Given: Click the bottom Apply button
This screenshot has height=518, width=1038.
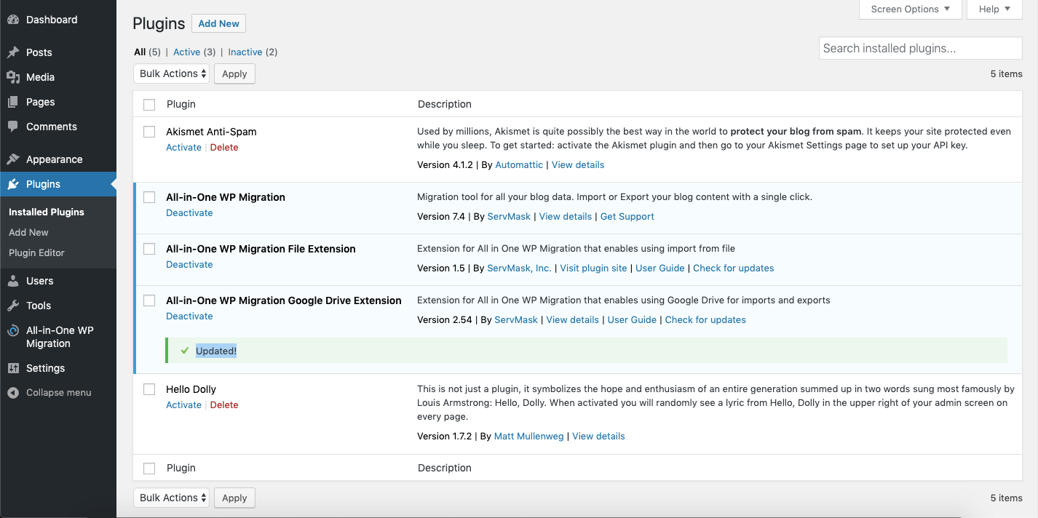Looking at the screenshot, I should 234,498.
